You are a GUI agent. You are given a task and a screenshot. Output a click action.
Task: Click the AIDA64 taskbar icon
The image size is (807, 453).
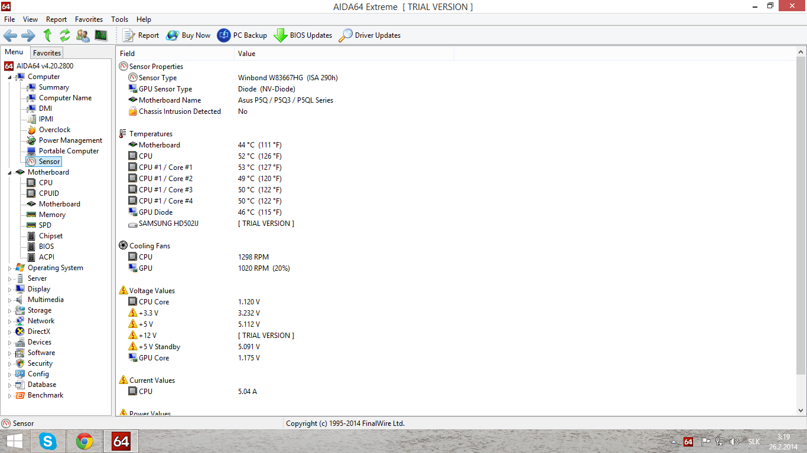[121, 441]
